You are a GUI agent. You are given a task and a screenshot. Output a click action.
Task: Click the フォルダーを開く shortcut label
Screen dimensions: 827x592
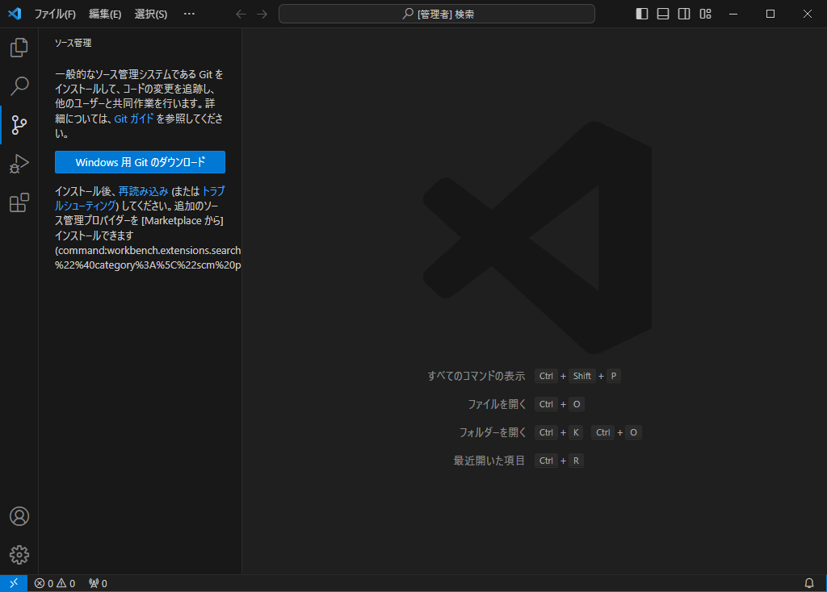click(493, 432)
